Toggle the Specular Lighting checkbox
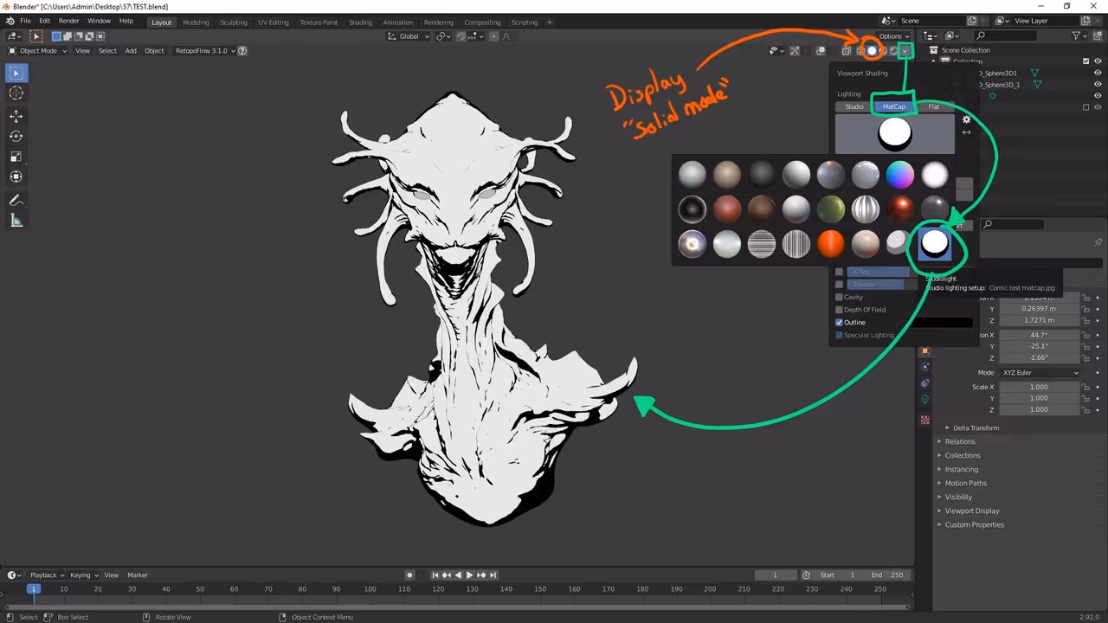This screenshot has height=623, width=1108. point(839,336)
